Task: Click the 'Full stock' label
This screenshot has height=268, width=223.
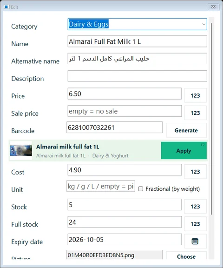Action: (x=25, y=224)
